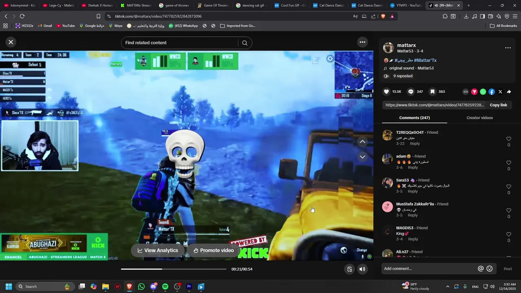Open Brave VPN shield icon
The height and width of the screenshot is (293, 521).
click(x=507, y=16)
